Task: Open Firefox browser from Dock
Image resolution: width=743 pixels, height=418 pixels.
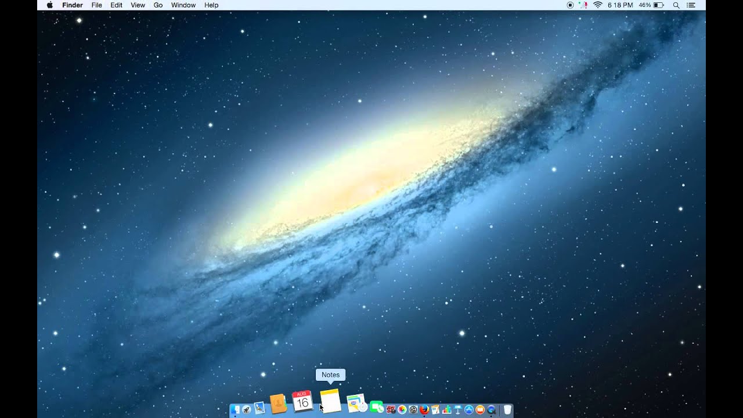Action: 424,409
